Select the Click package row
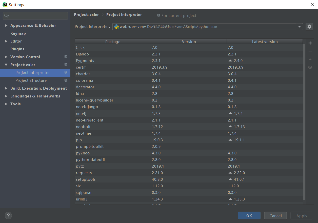Screen dimensions: 318x223 [189, 48]
